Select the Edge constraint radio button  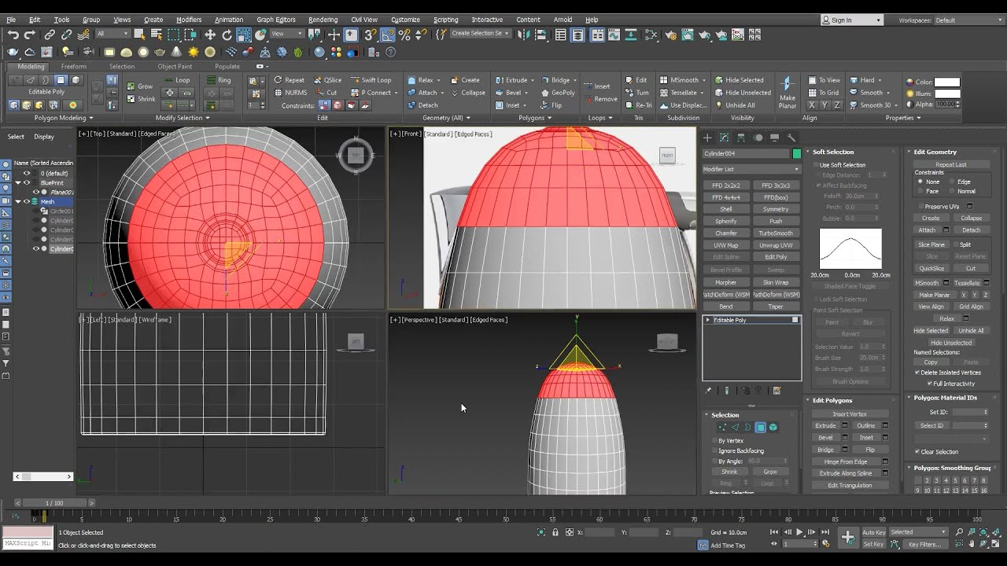[x=952, y=182]
